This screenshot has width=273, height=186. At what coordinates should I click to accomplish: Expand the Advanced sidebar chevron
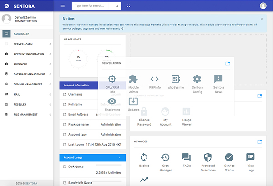[50, 64]
